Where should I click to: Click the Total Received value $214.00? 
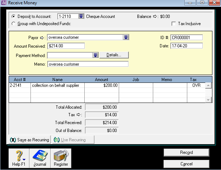(x=102, y=123)
